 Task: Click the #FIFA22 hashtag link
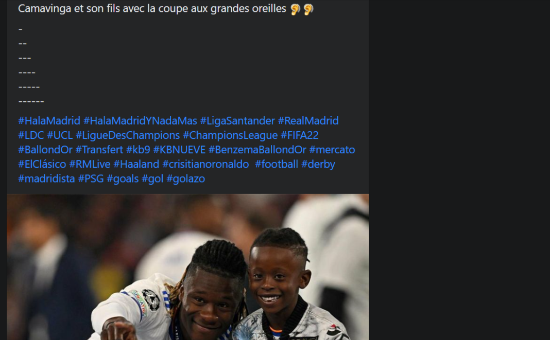coord(300,135)
